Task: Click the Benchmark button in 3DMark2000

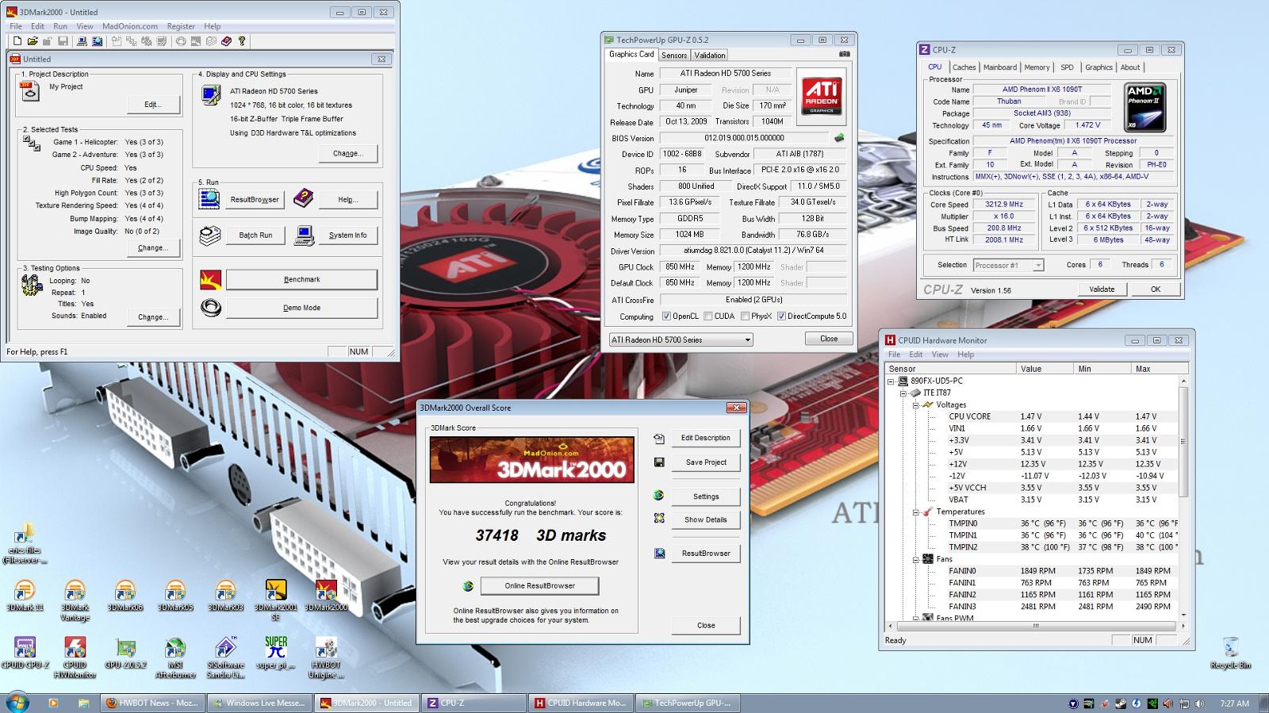Action: 301,279
